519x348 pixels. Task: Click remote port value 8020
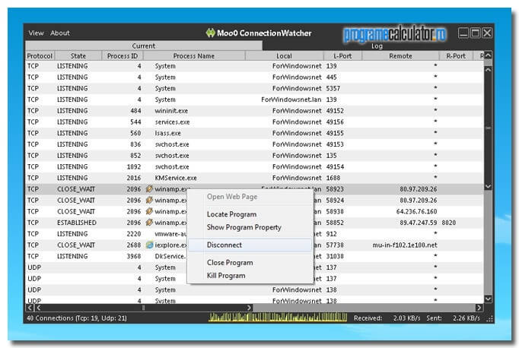coord(448,223)
